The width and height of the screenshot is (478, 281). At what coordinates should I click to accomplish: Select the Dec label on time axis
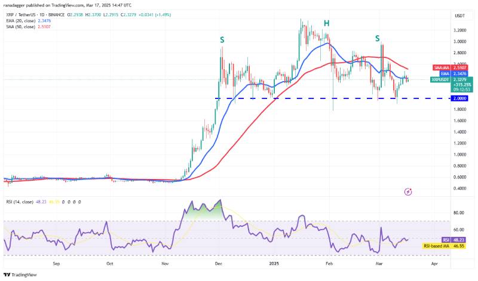pyautogui.click(x=218, y=264)
